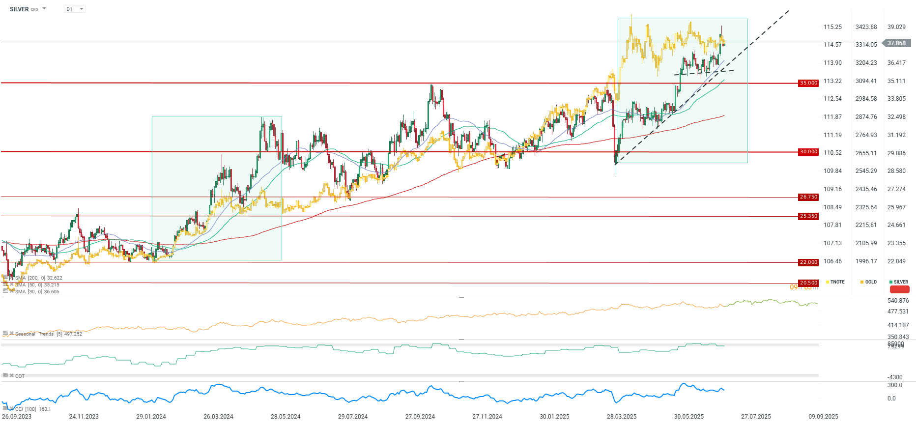Click the GOLD series name
The height and width of the screenshot is (425, 917).
click(x=871, y=282)
